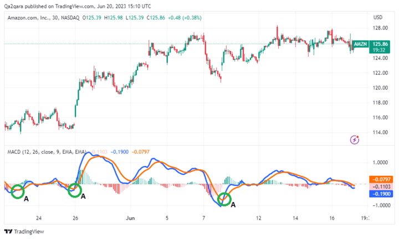399x239 pixels.
Task: Click the 5 date label on time axis
Action: pyautogui.click(x=167, y=218)
